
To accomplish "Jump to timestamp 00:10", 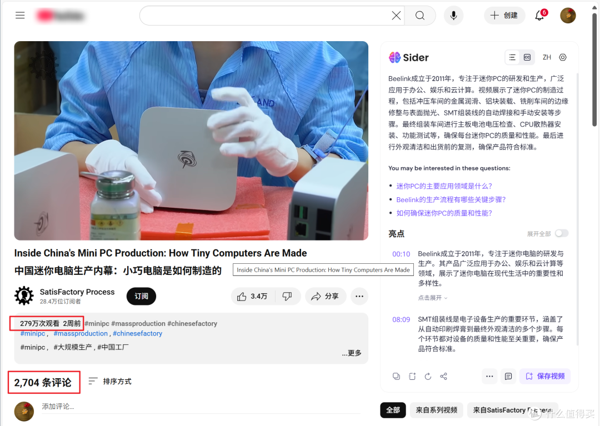I will 401,254.
